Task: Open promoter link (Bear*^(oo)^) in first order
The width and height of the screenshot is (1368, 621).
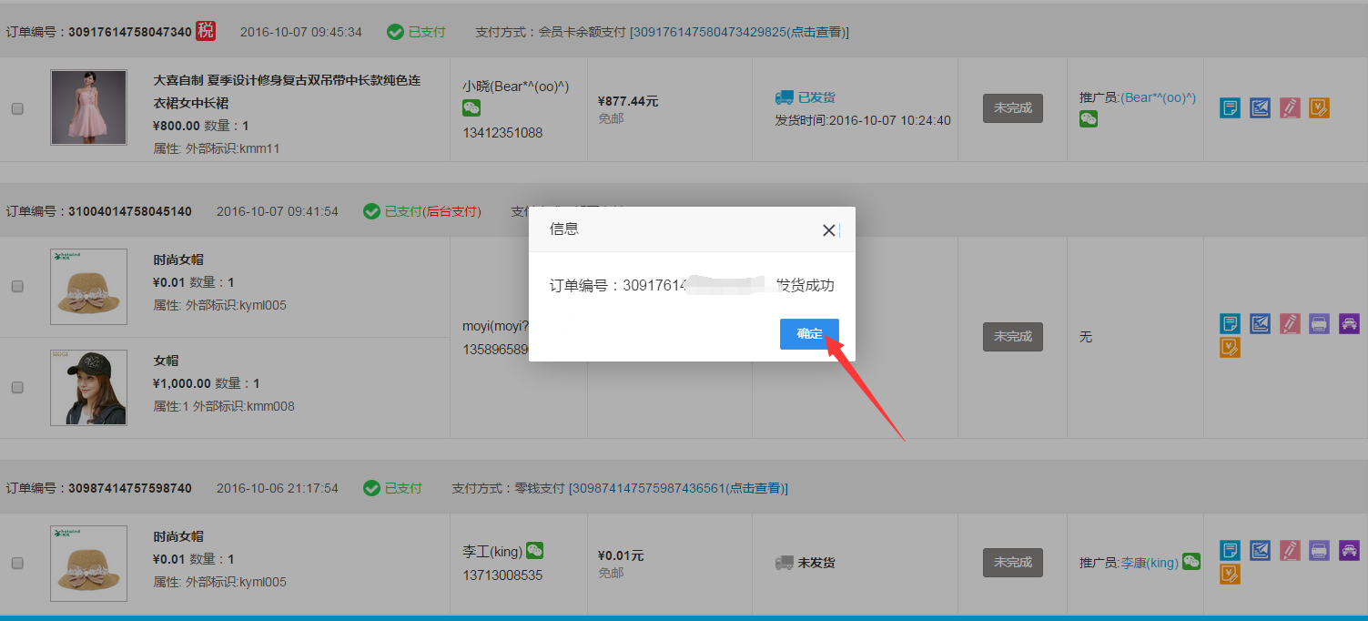Action: (x=1158, y=97)
